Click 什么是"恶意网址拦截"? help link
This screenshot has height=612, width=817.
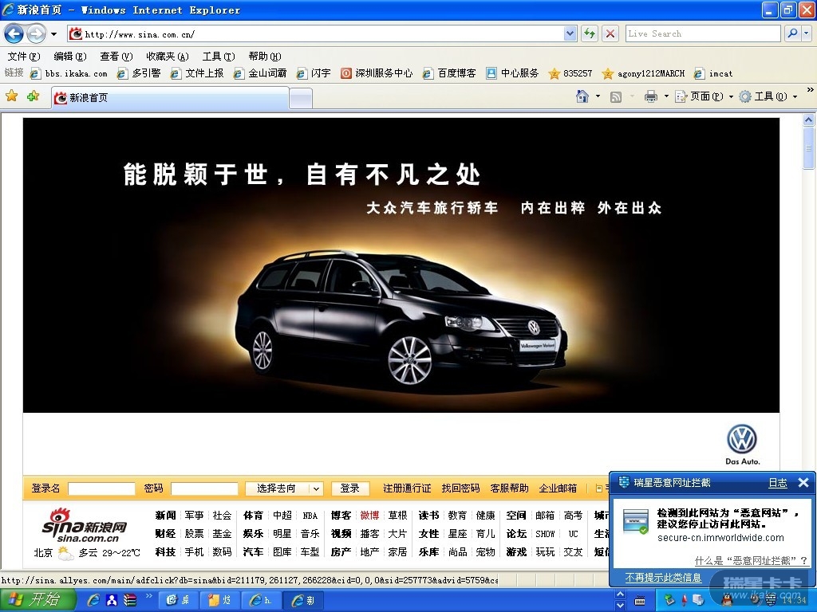751,560
